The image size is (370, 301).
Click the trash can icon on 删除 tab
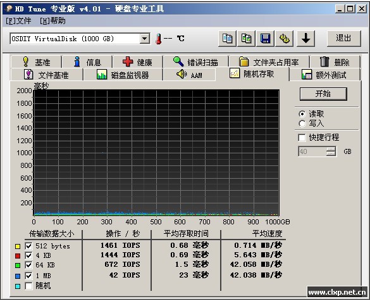click(324, 61)
